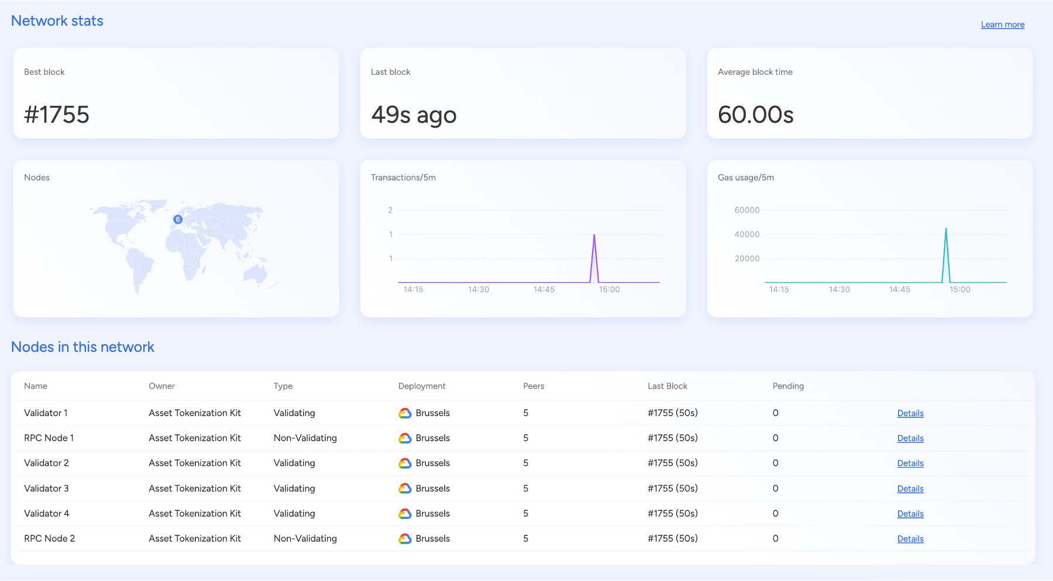Open the Learn more link
This screenshot has height=581, width=1053.
pos(1003,24)
